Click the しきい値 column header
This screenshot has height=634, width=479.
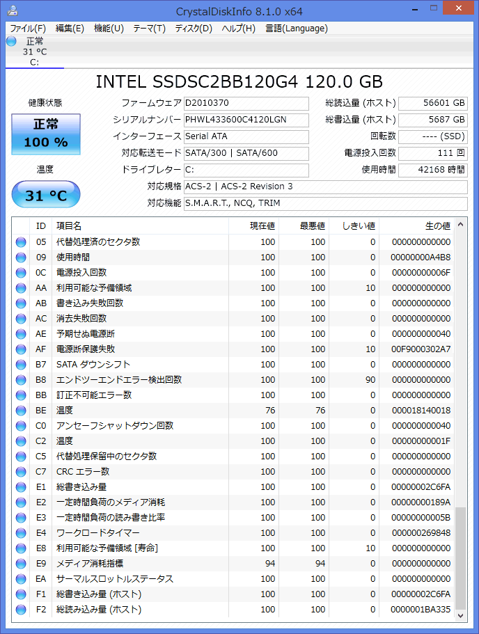[354, 226]
